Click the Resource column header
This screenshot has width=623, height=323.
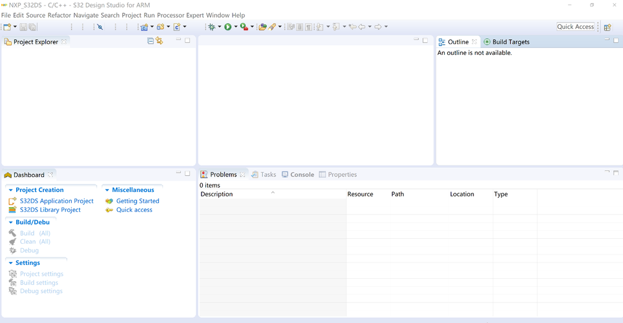[369, 194]
